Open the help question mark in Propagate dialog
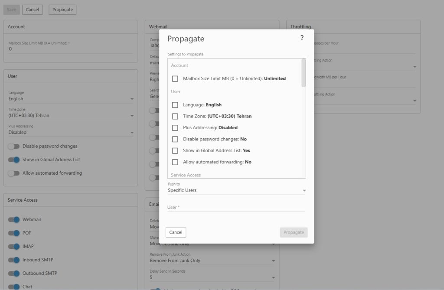 pyautogui.click(x=302, y=38)
